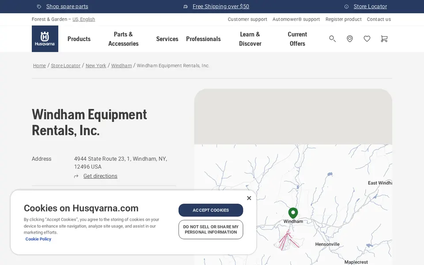The image size is (424, 265).
Task: Click the Hensonville label on map
Action: point(327,244)
